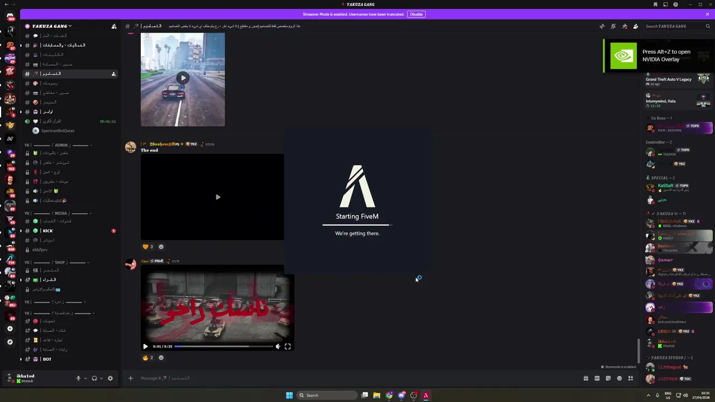The width and height of the screenshot is (715, 402).
Task: Open the shb7prv locked channel
Action: click(70, 250)
